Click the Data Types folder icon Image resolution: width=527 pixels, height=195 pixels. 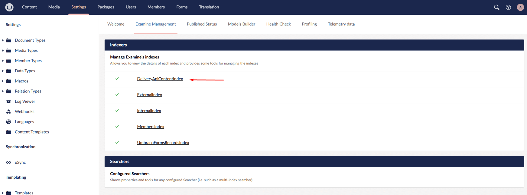tap(8, 71)
